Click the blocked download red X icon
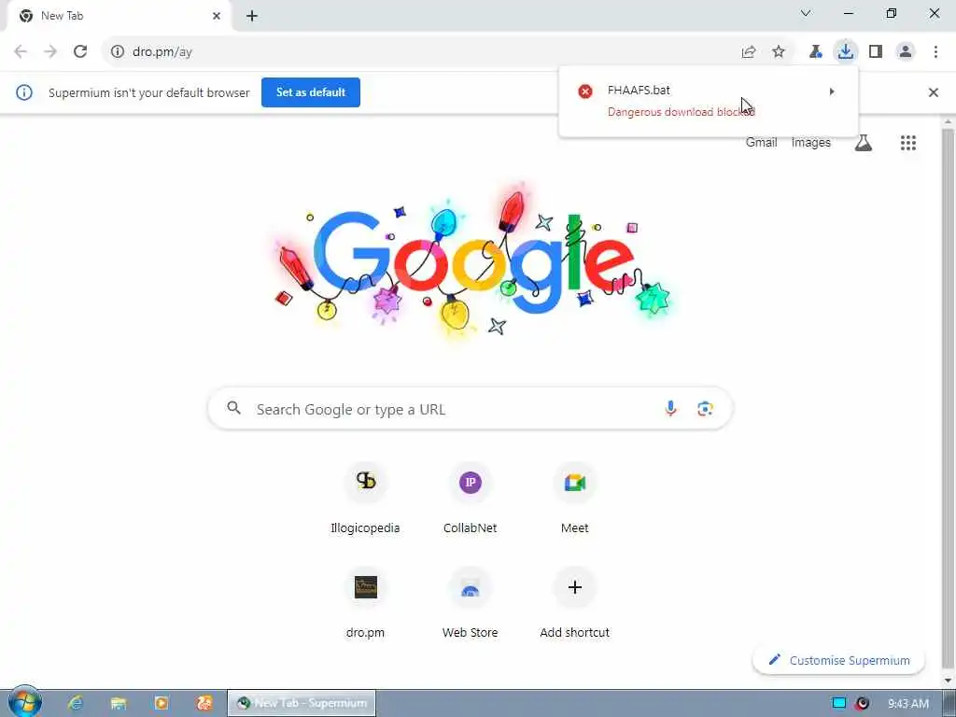 tap(585, 91)
